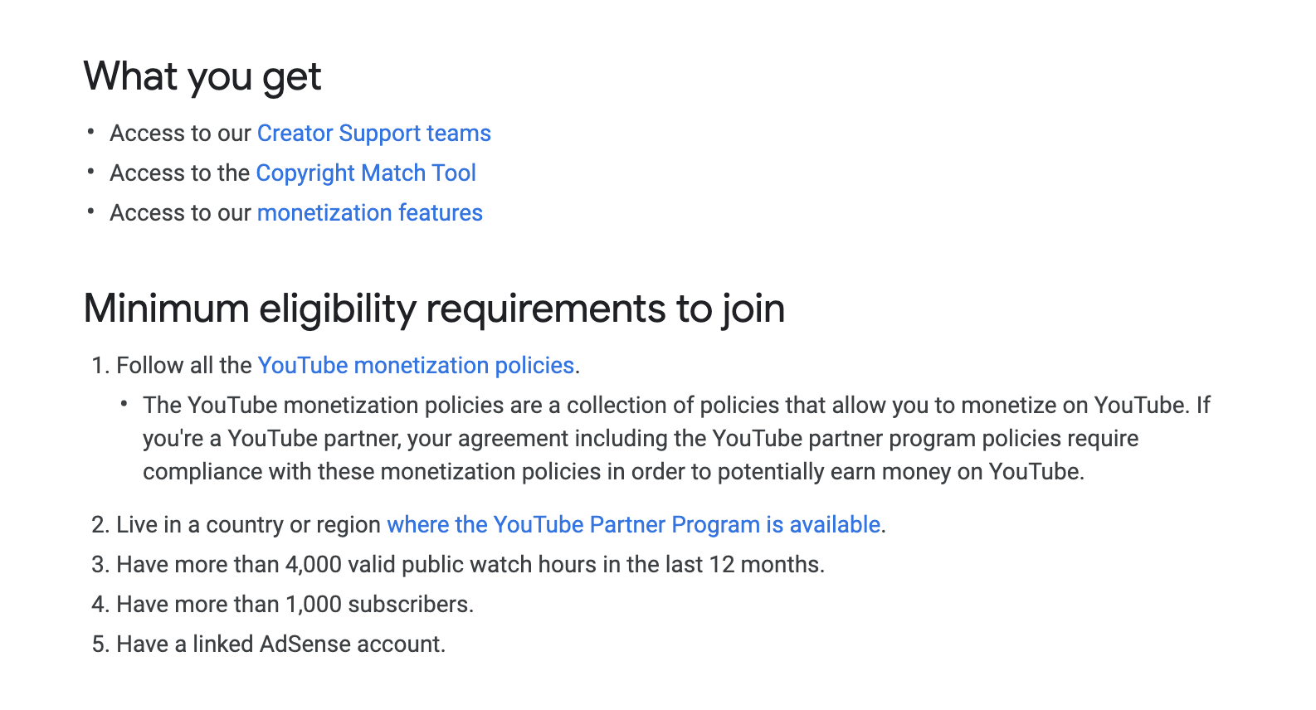The image size is (1316, 710).
Task: Click the bullet point beside Copyright Match Tool
Action: [91, 172]
